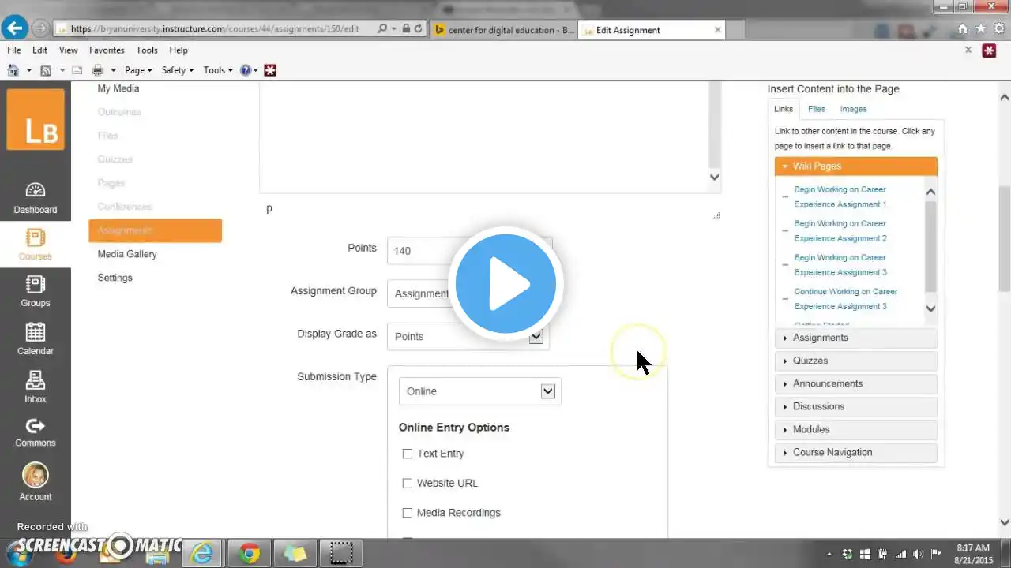Open the Display Grade as dropdown
Viewport: 1011px width, 568px height.
click(468, 336)
